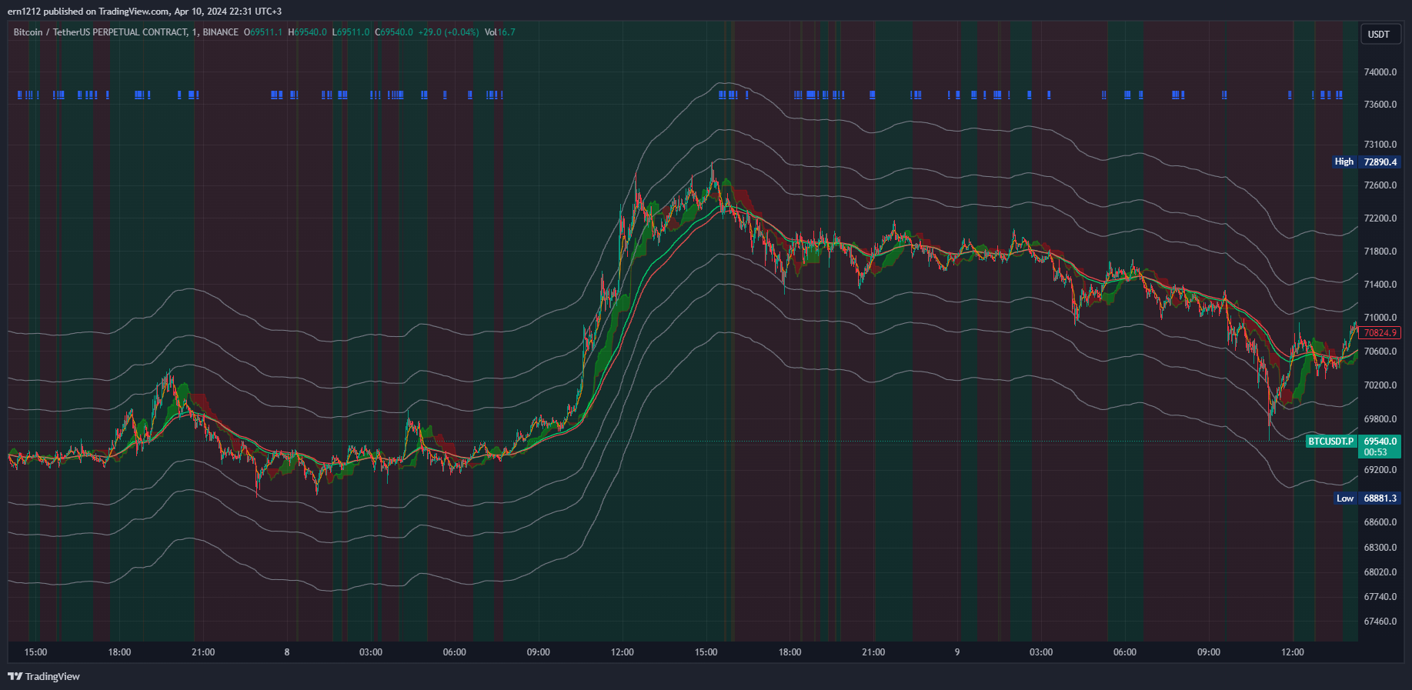The width and height of the screenshot is (1412, 690).
Task: Click the day 9 time axis label
Action: 957,652
